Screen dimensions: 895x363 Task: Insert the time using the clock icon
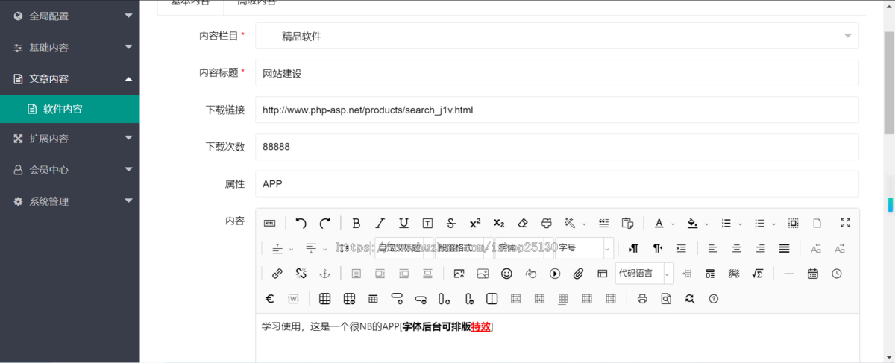[x=837, y=274]
